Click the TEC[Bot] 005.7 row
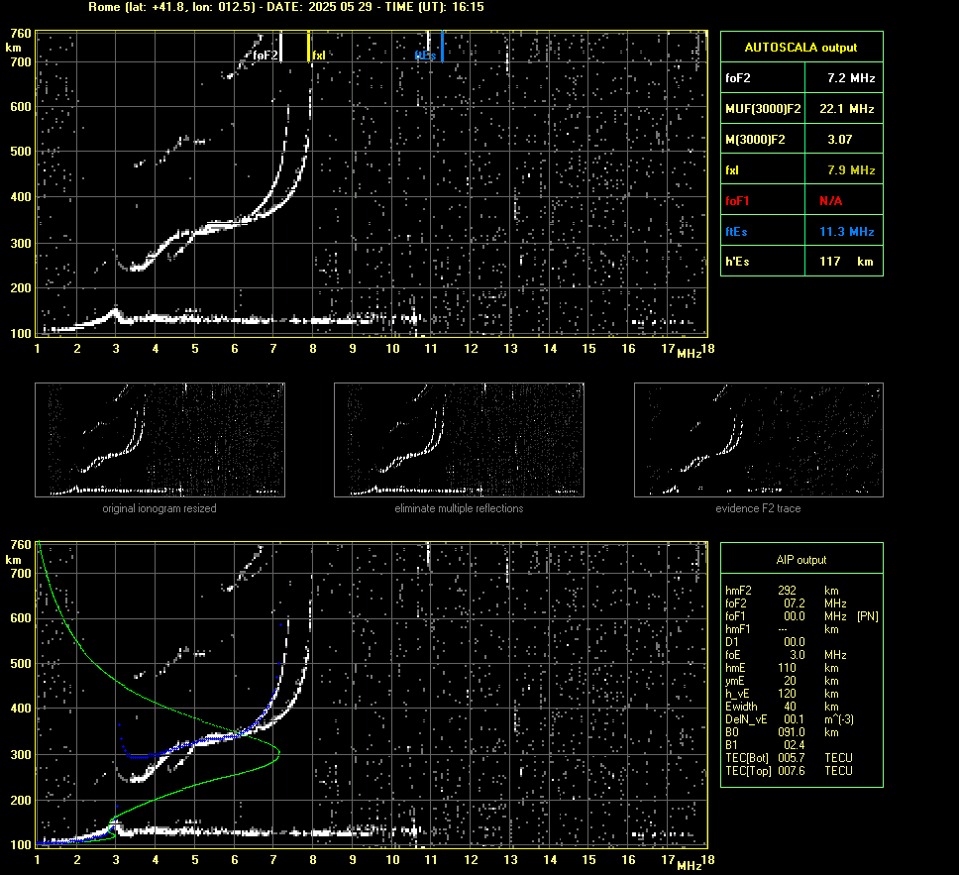 [789, 757]
